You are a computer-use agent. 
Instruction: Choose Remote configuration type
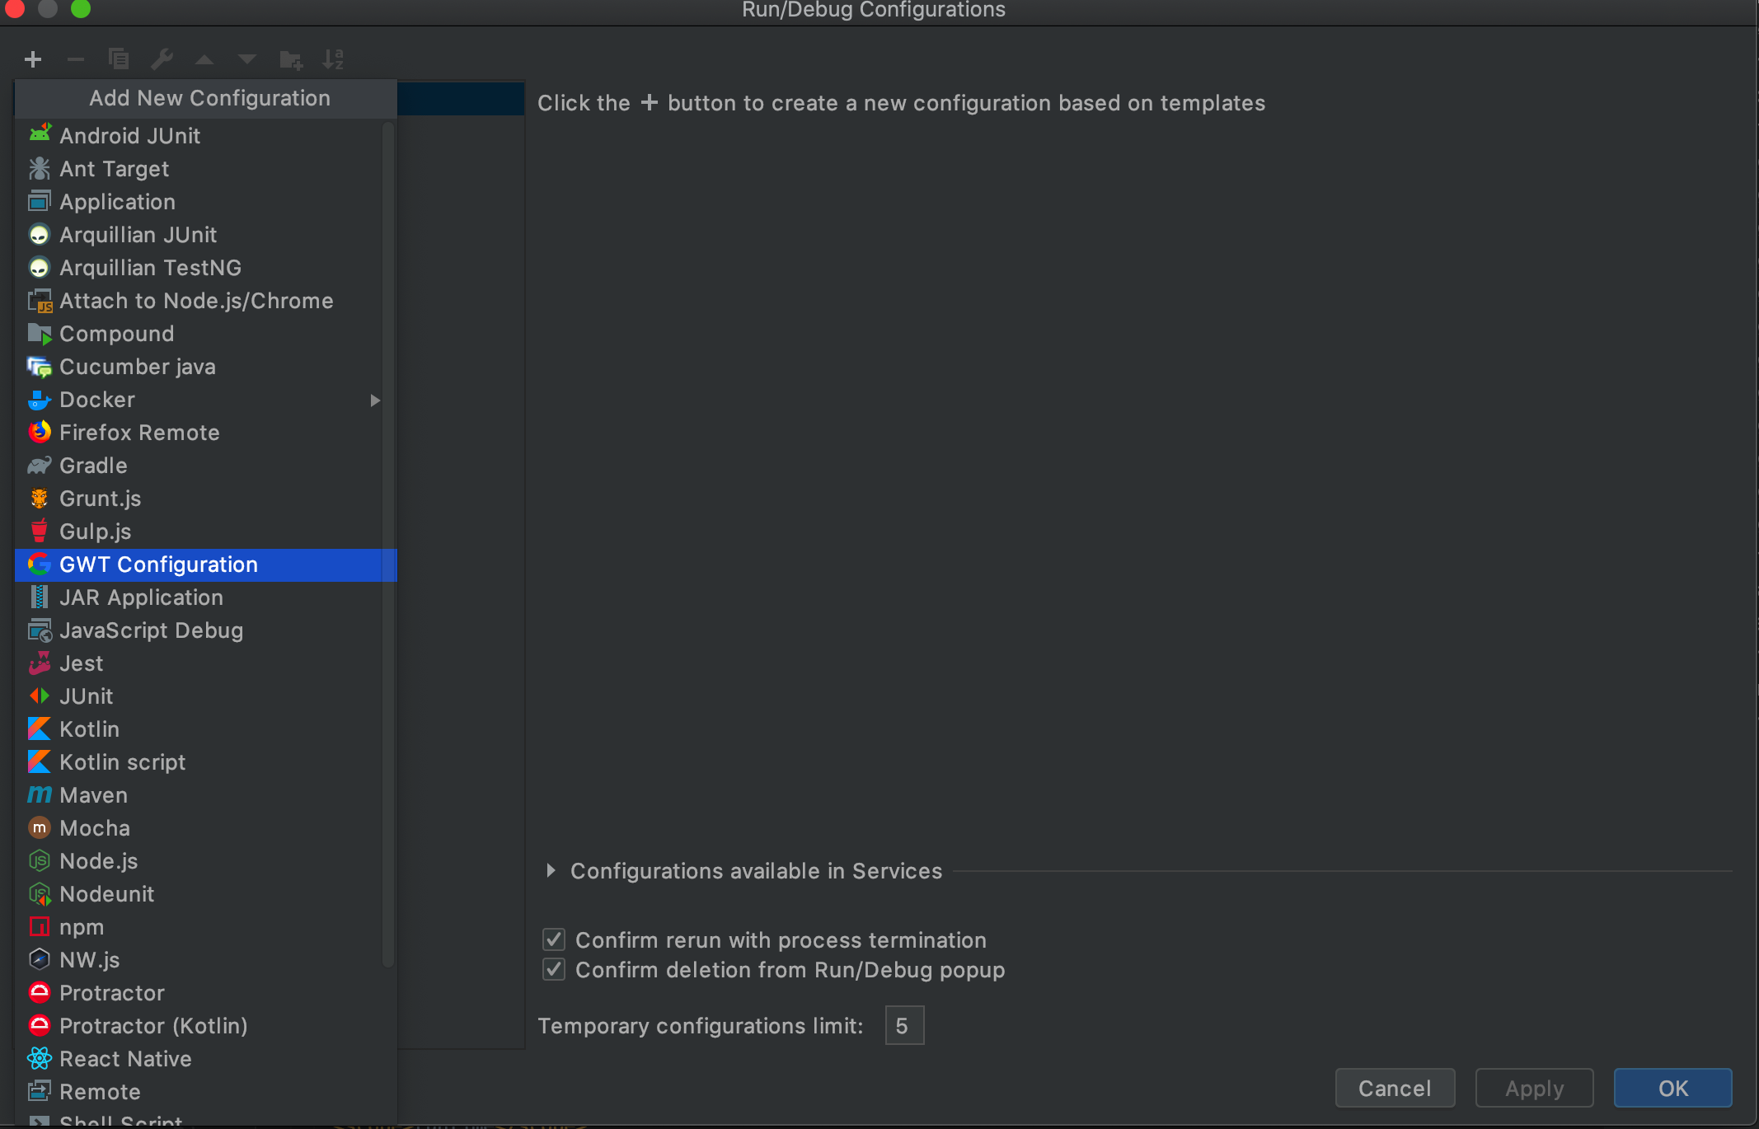[x=206, y=1093]
